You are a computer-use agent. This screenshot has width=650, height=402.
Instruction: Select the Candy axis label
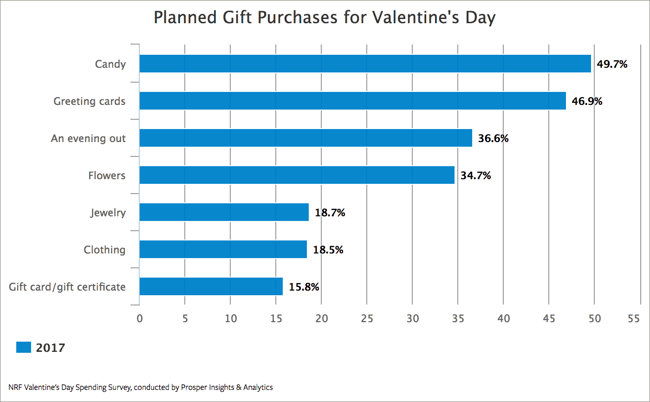point(110,64)
